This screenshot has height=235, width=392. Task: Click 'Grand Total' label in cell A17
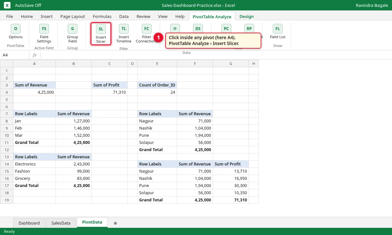coord(35,186)
